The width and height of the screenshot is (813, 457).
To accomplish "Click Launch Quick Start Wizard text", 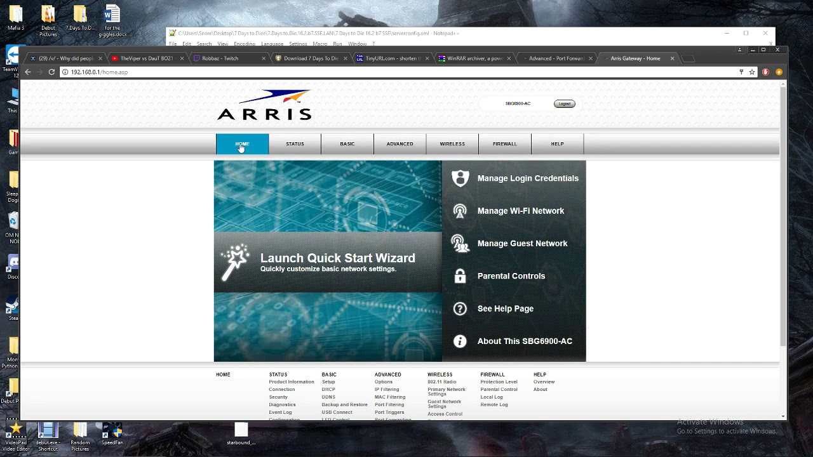I will pyautogui.click(x=337, y=258).
